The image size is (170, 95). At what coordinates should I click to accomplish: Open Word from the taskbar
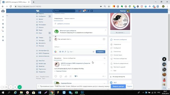pyautogui.click(x=40, y=93)
